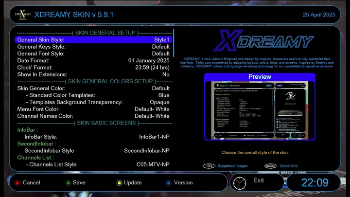
Task: Select General Keys Style row
Action: click(x=93, y=47)
